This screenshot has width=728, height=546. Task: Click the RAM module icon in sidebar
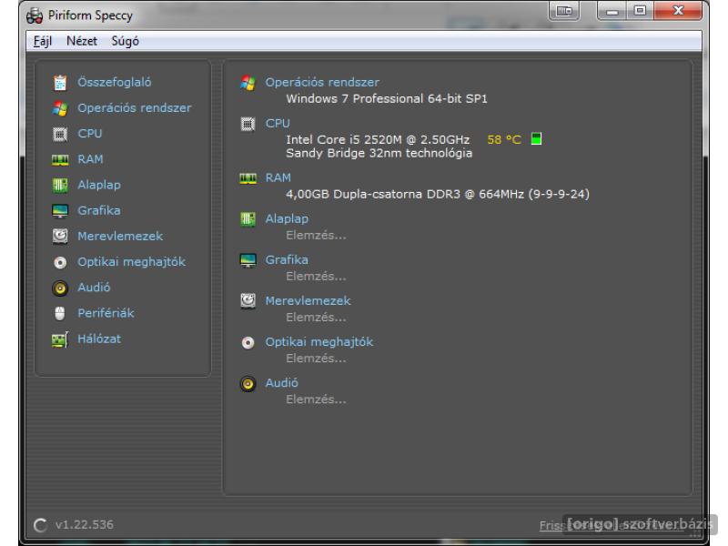(60, 160)
